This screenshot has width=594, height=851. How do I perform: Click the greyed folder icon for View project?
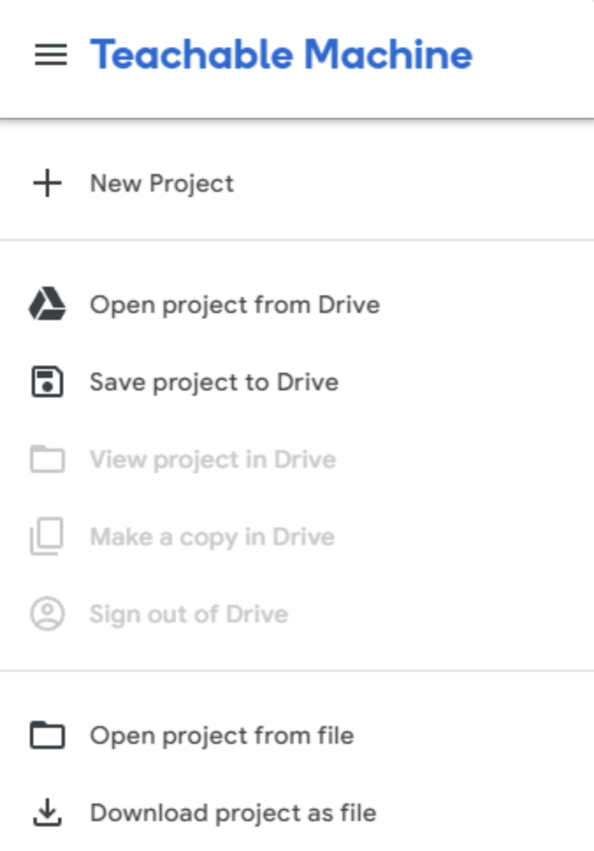tap(47, 460)
